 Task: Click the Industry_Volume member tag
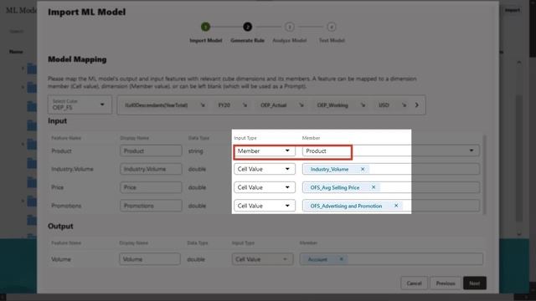(x=337, y=169)
